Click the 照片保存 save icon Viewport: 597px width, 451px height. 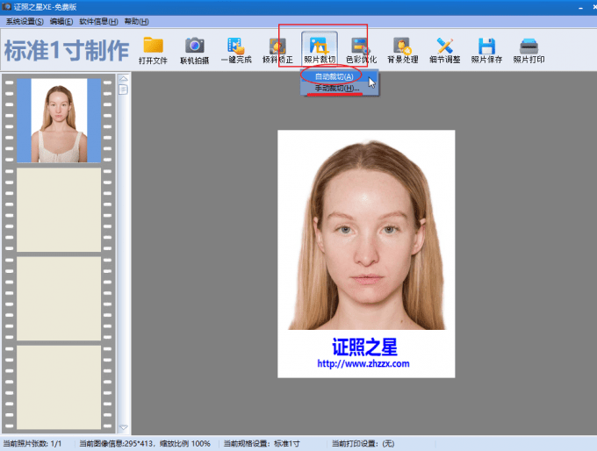click(486, 49)
